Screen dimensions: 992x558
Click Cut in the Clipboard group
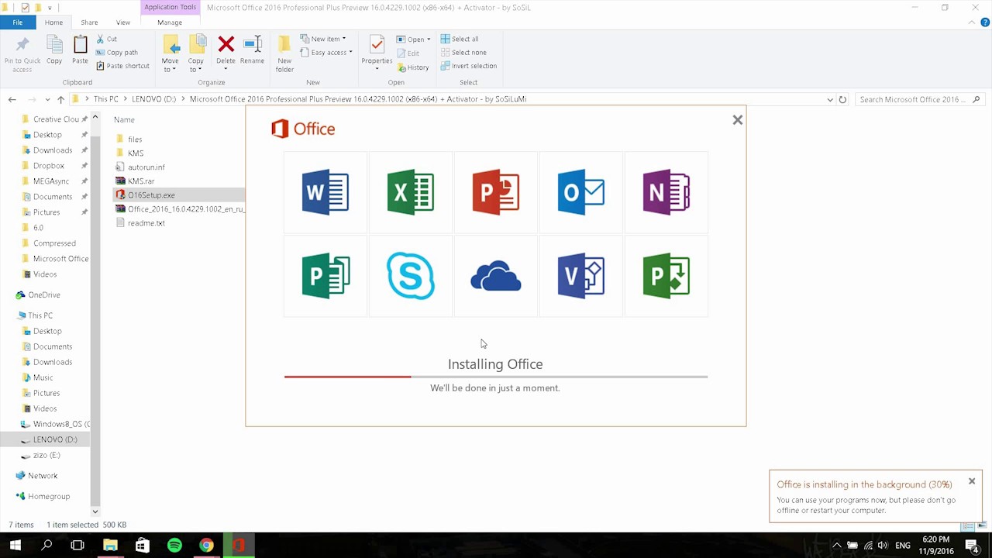(x=107, y=39)
